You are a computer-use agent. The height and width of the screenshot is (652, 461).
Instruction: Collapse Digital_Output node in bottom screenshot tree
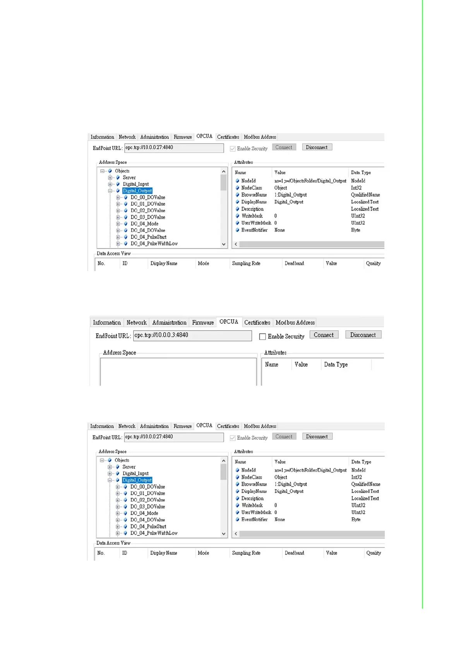coord(110,480)
